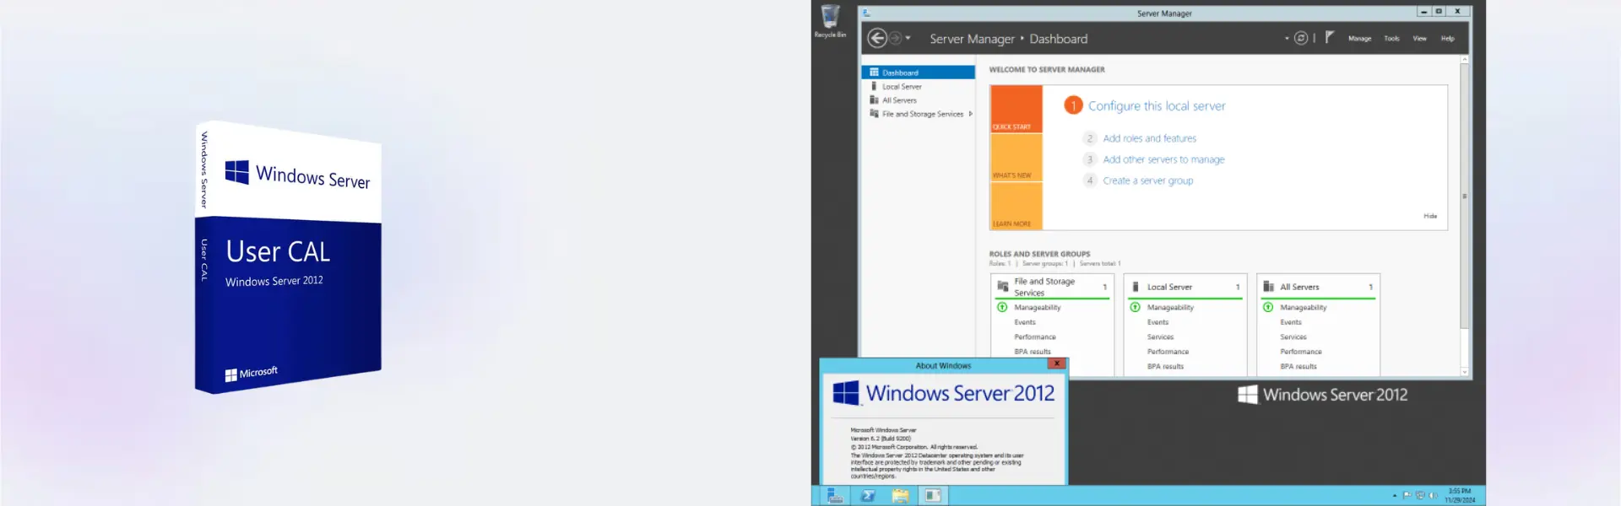Click the network icon in system tray
Image resolution: width=1621 pixels, height=506 pixels.
click(x=1420, y=495)
